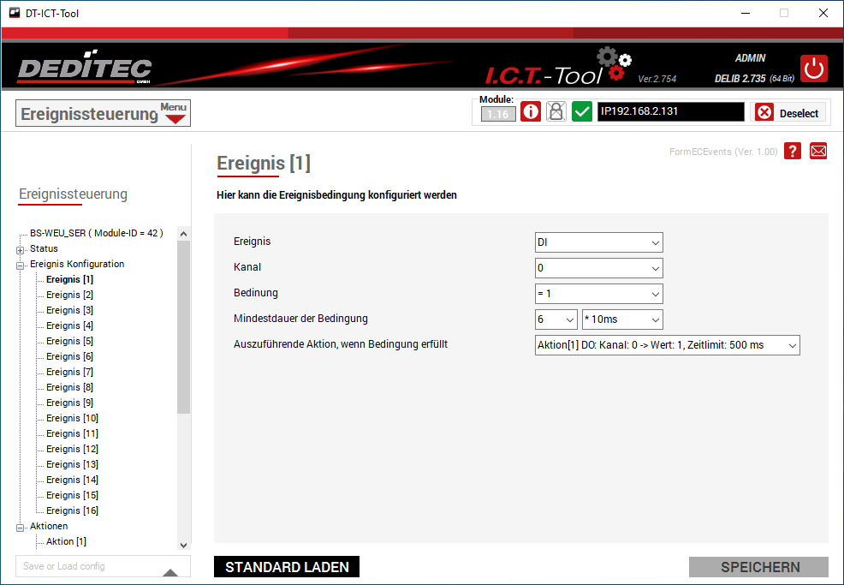844x585 pixels.
Task: Click the red X icon on Deselect
Action: (x=764, y=113)
